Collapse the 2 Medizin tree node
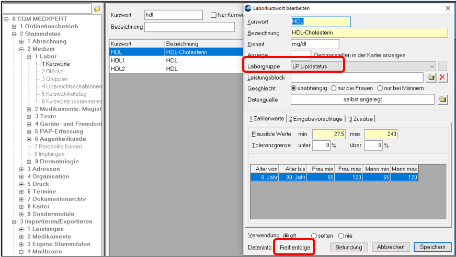Viewport: 456px width, 257px height. (21, 49)
